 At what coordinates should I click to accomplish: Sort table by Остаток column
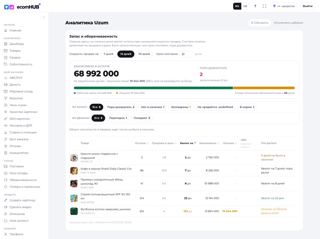coord(142,143)
